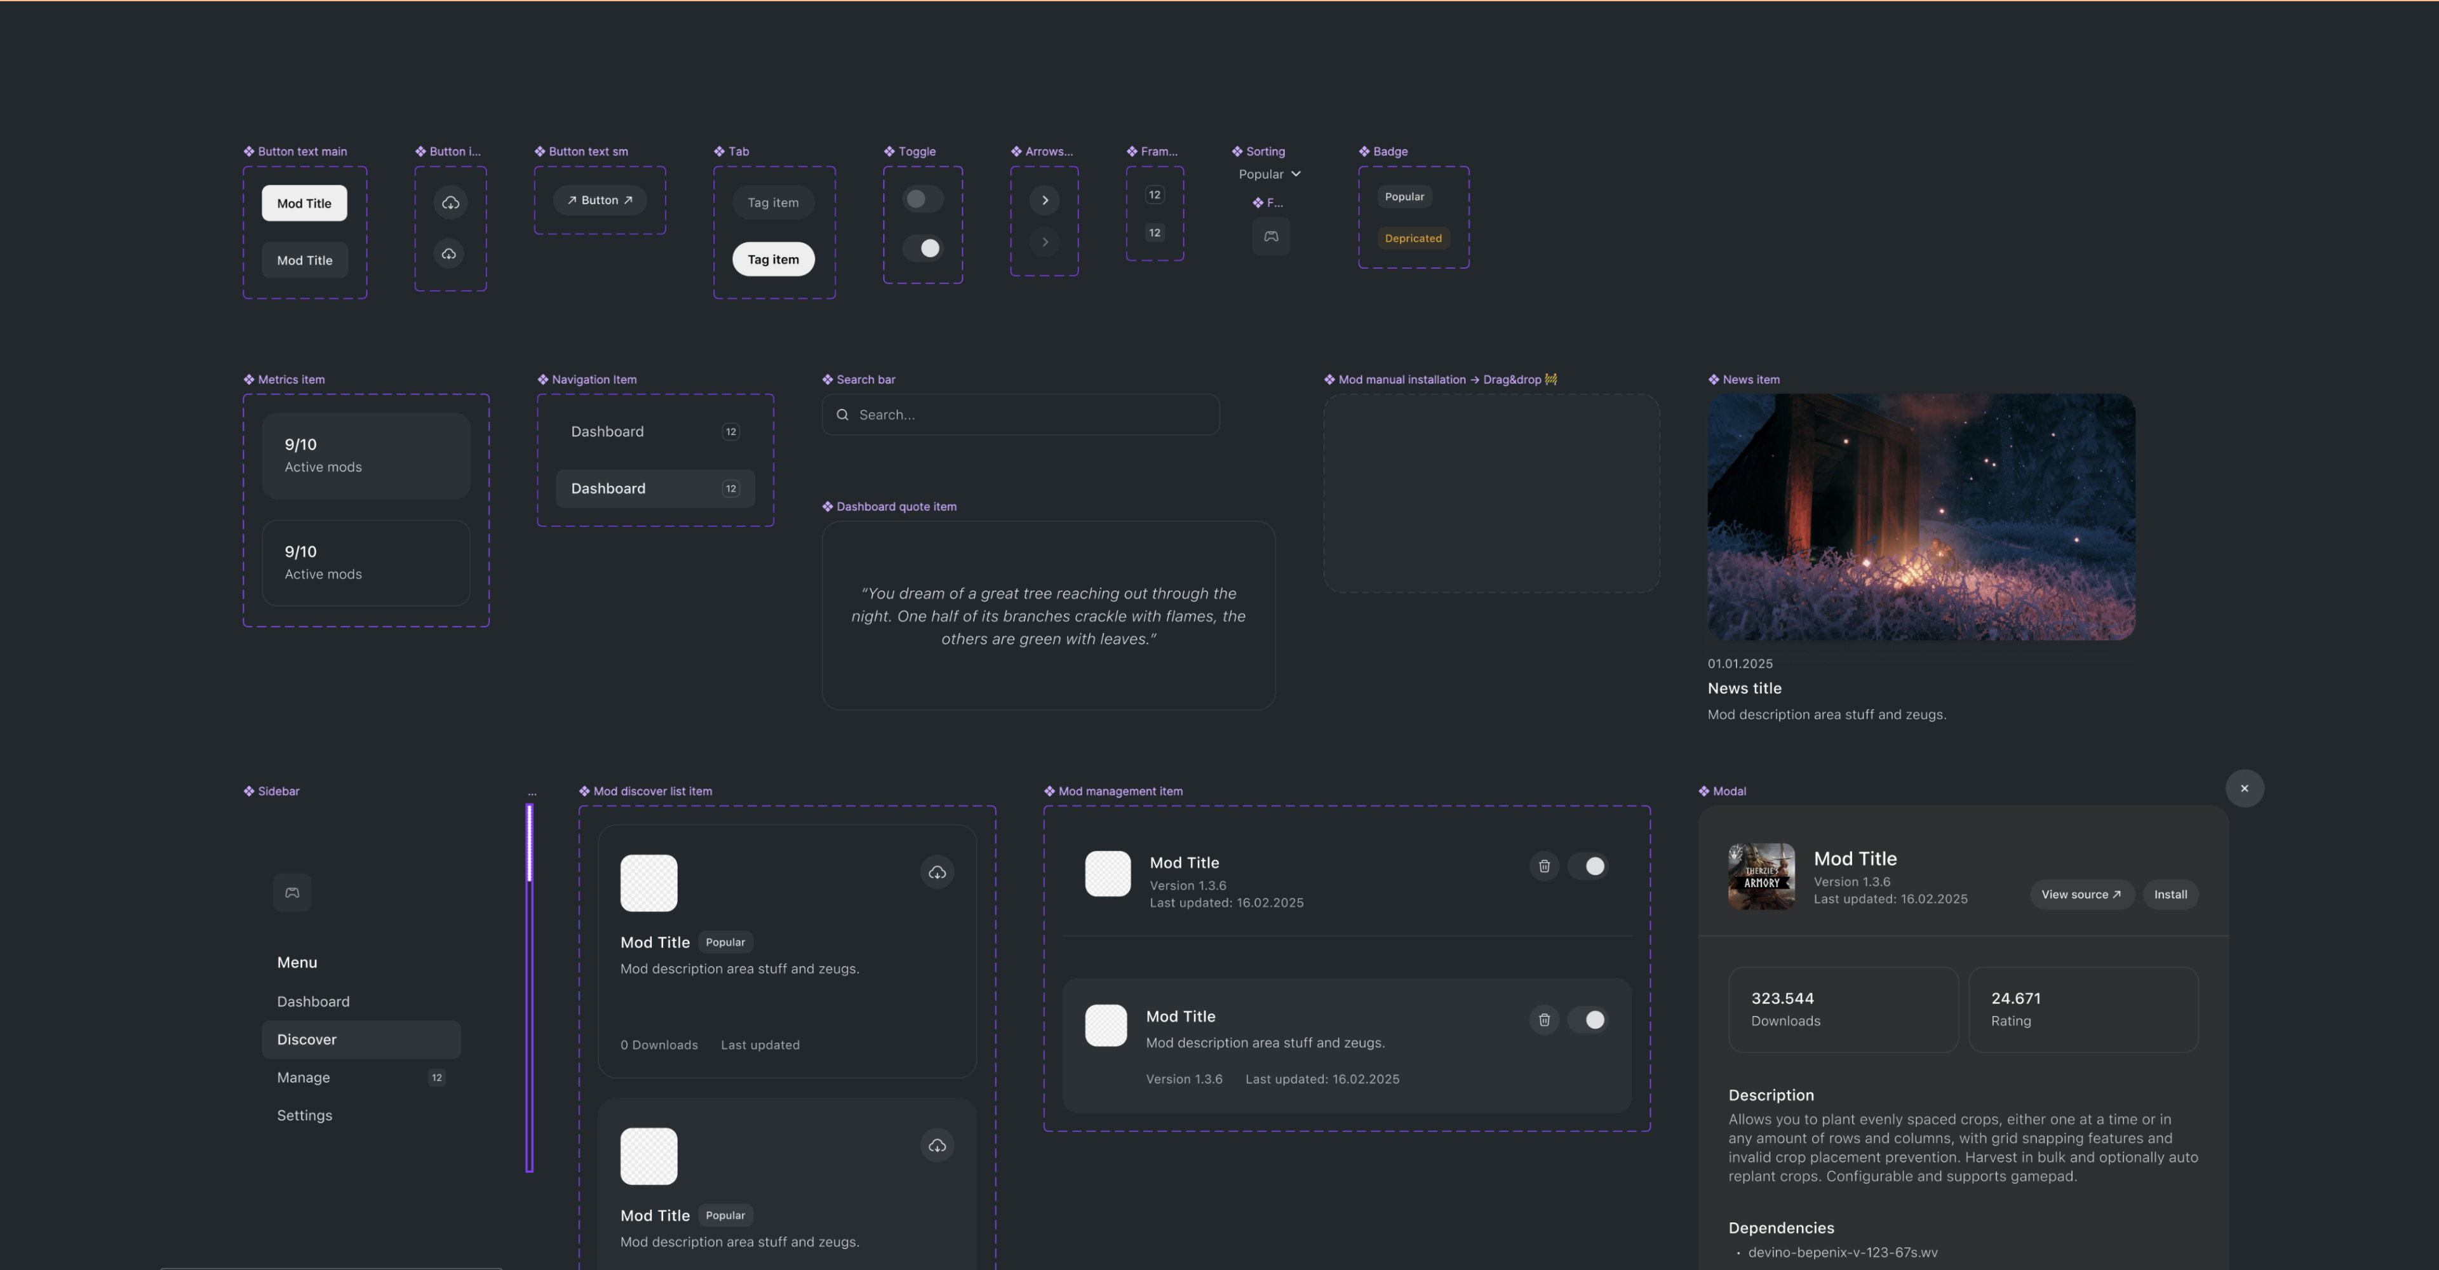Expand the smaller chevron in the Arrows component
Image resolution: width=2439 pixels, height=1270 pixels.
pyautogui.click(x=1044, y=241)
